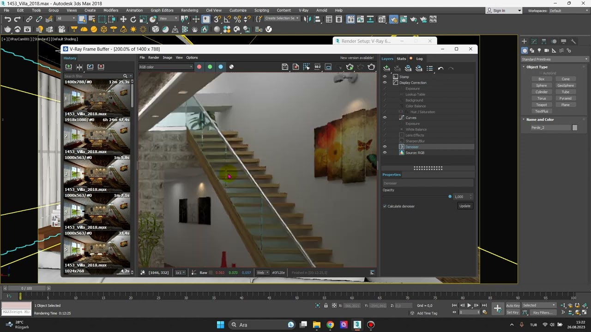Open Chrome from the Windows taskbar
This screenshot has height=332, width=591.
pos(330,325)
